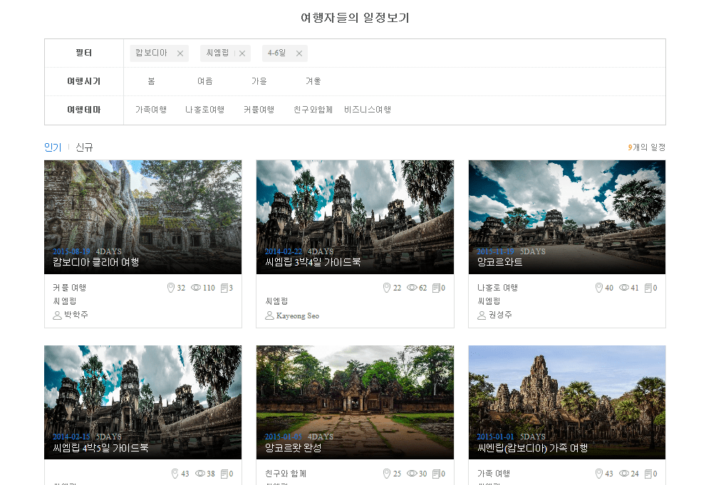Remove the 씨엠립 filter tag

(x=242, y=53)
